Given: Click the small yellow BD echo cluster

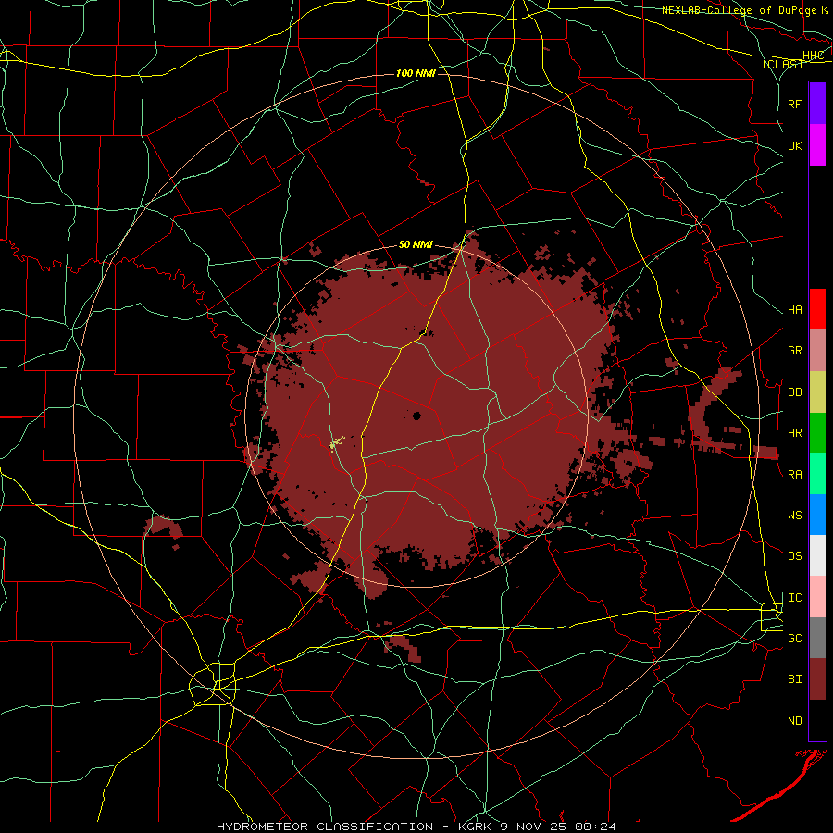Looking at the screenshot, I should click(336, 442).
